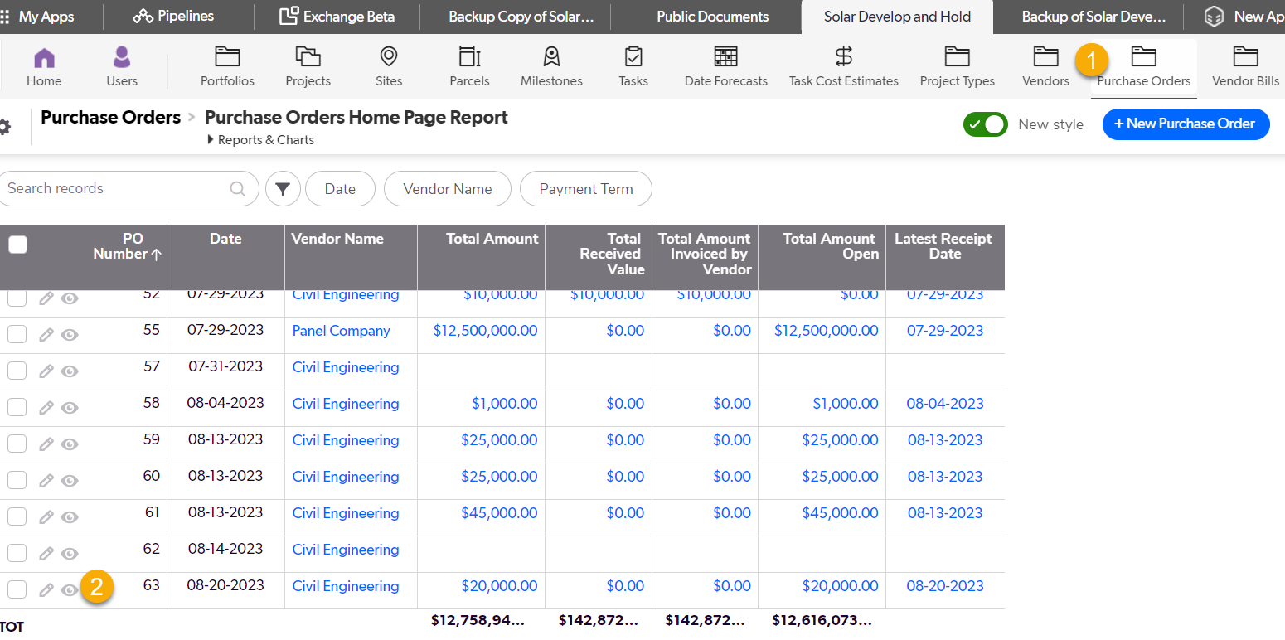Edit PO 55 with pencil icon
The width and height of the screenshot is (1285, 640).
46,334
